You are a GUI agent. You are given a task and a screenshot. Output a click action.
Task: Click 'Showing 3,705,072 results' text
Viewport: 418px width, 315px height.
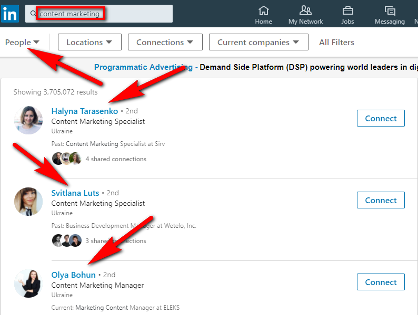click(x=55, y=92)
